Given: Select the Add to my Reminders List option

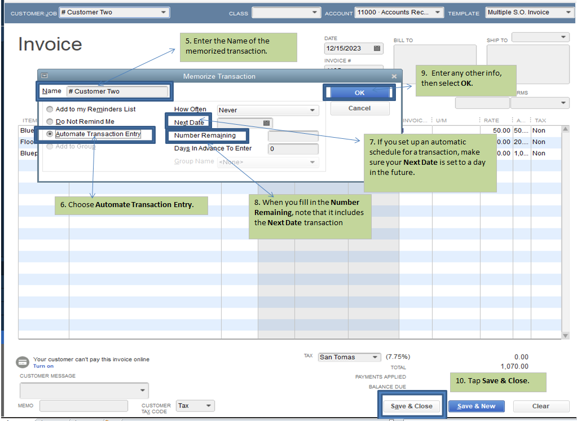Looking at the screenshot, I should coord(50,109).
